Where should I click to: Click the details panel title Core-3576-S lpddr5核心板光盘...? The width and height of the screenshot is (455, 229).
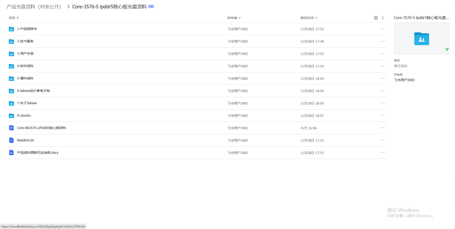click(x=421, y=18)
